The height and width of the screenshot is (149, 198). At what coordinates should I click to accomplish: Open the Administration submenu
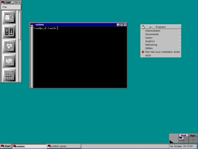point(161,31)
